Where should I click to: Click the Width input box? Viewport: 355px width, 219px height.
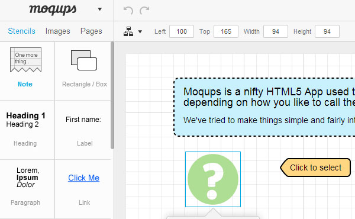276,31
